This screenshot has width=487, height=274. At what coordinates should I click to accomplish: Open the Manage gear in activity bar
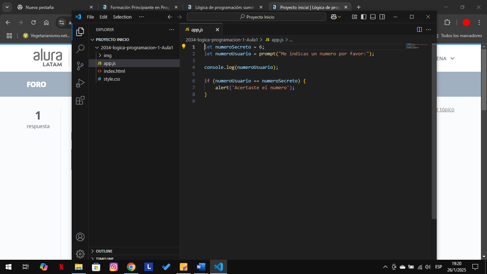(80, 254)
